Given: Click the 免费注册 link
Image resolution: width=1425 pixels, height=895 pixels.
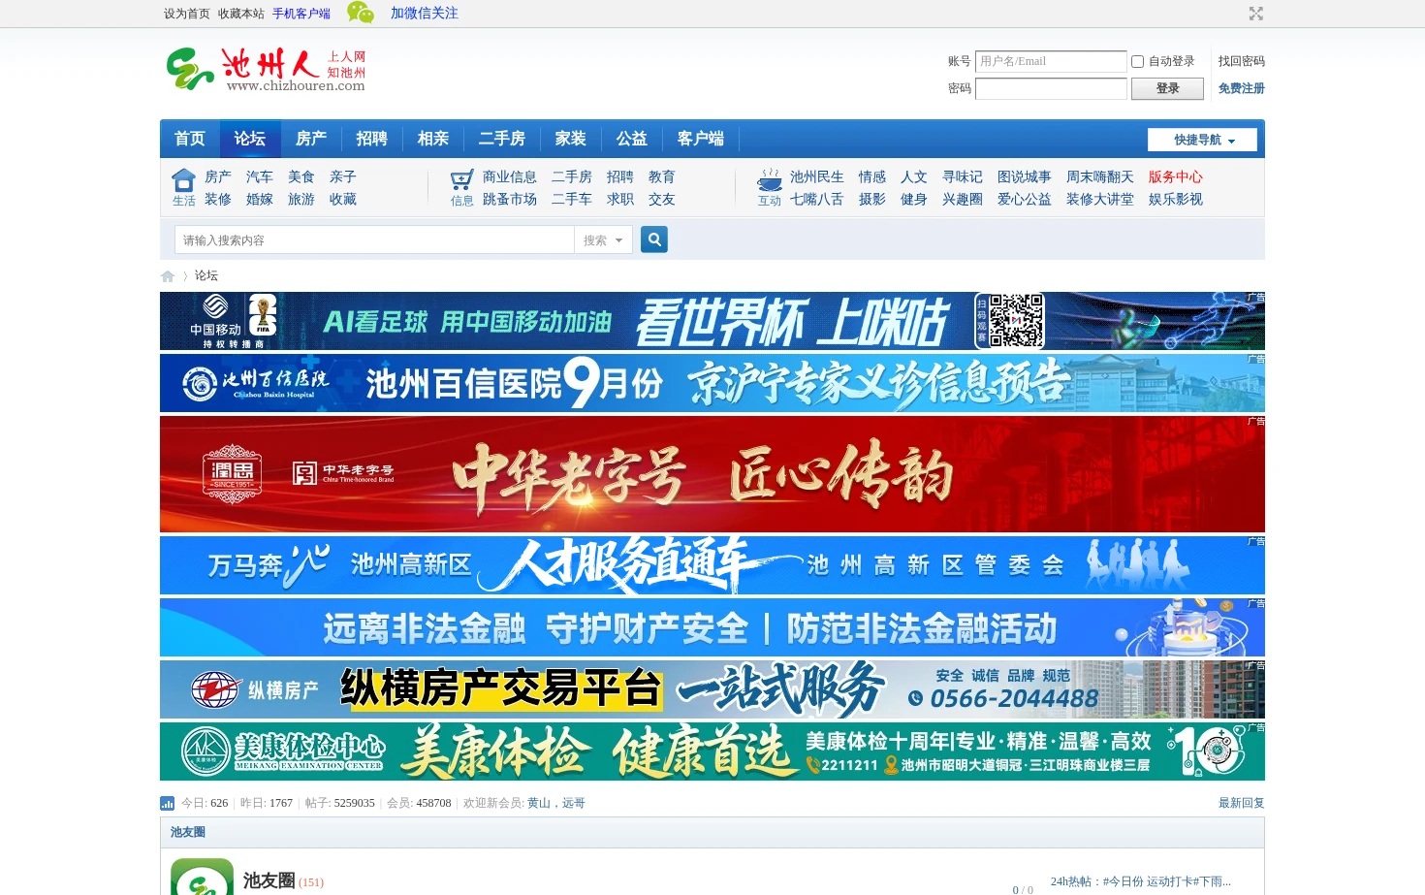Looking at the screenshot, I should coord(1241,88).
